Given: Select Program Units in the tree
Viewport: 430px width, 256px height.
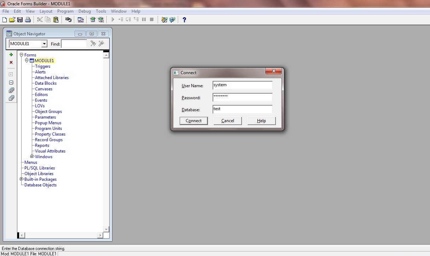Looking at the screenshot, I should [x=48, y=129].
